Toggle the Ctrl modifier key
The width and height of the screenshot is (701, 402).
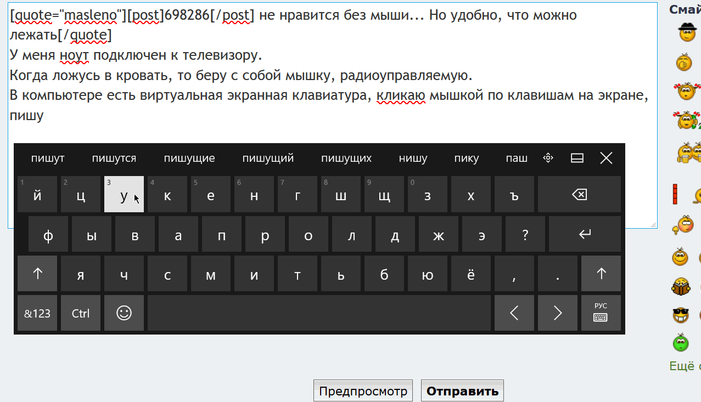click(x=81, y=313)
